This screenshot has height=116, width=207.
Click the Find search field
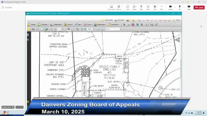[113, 29]
